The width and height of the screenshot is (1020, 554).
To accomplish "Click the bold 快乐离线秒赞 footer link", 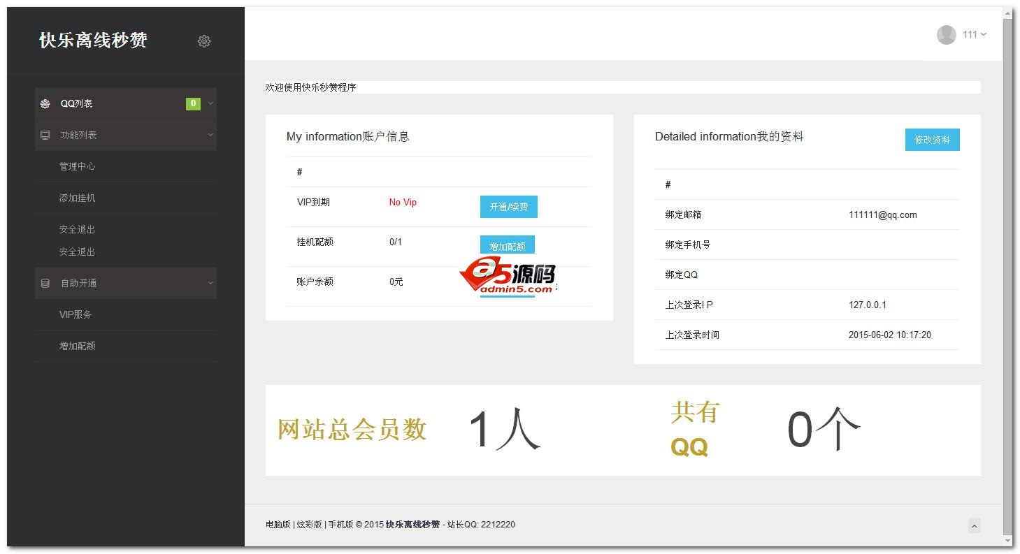I will click(x=412, y=525).
